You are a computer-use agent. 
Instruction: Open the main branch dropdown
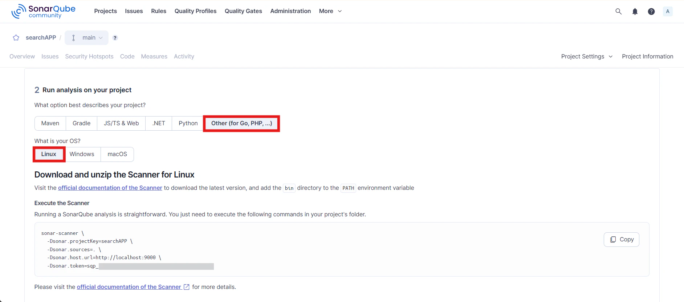[x=87, y=38]
